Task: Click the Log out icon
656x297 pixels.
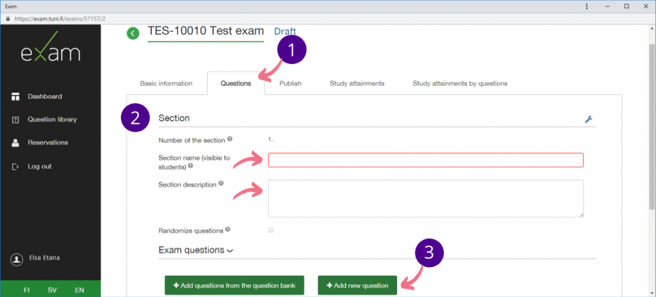Action: tap(15, 166)
